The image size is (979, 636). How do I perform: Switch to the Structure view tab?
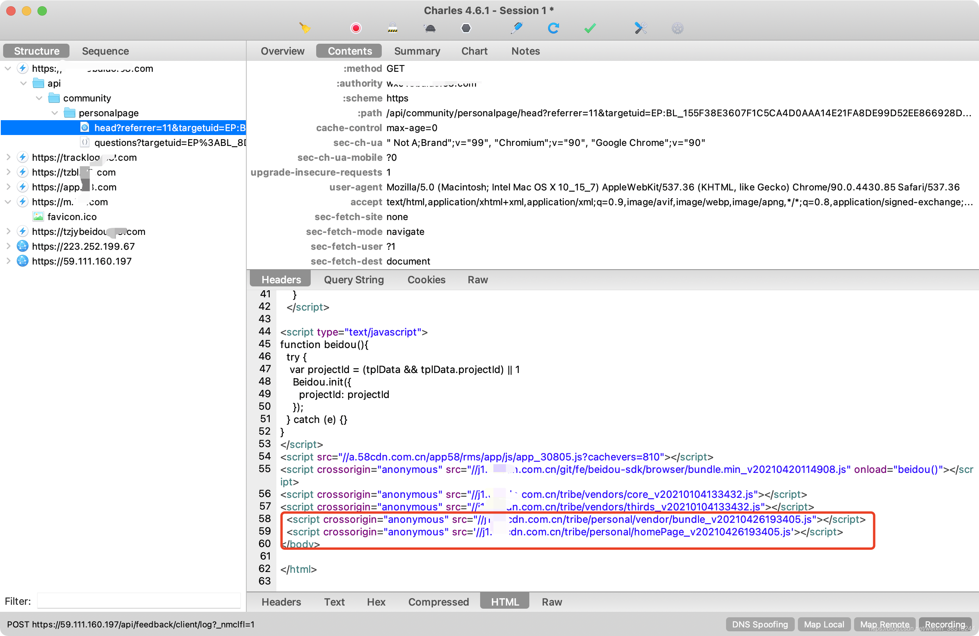[36, 51]
